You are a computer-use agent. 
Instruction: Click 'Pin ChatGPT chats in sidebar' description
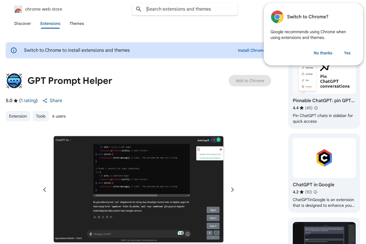tap(323, 118)
